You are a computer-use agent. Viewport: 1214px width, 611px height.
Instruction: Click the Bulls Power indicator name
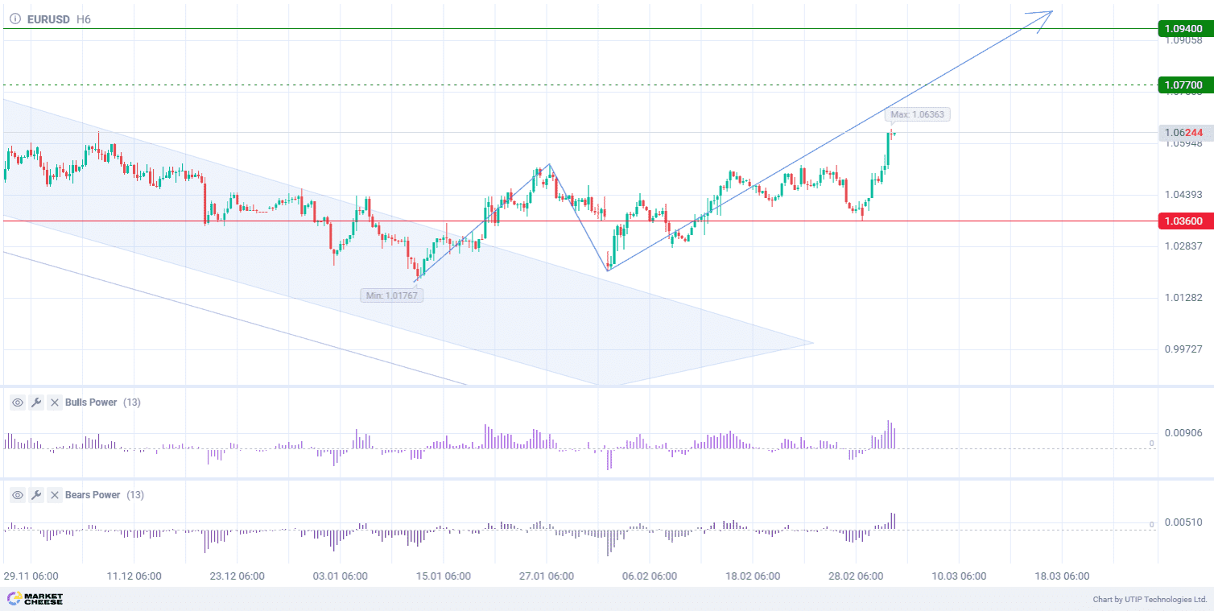click(x=91, y=403)
